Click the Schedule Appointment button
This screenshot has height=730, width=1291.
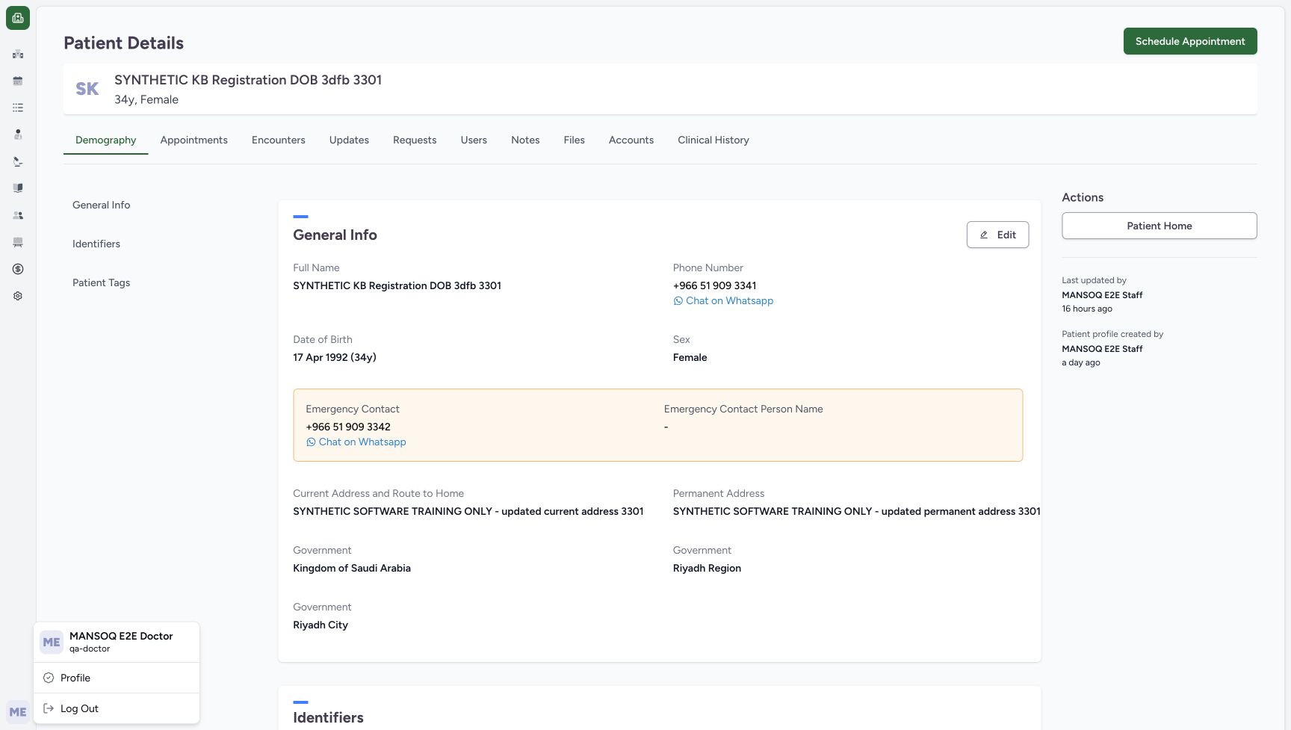coord(1190,41)
